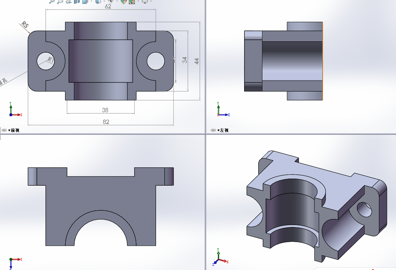
Task: Select the R5 radius dimension
Action: pos(25,25)
